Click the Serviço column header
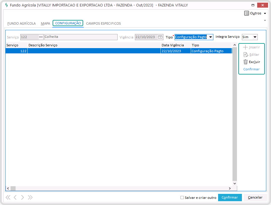 click(x=16, y=45)
